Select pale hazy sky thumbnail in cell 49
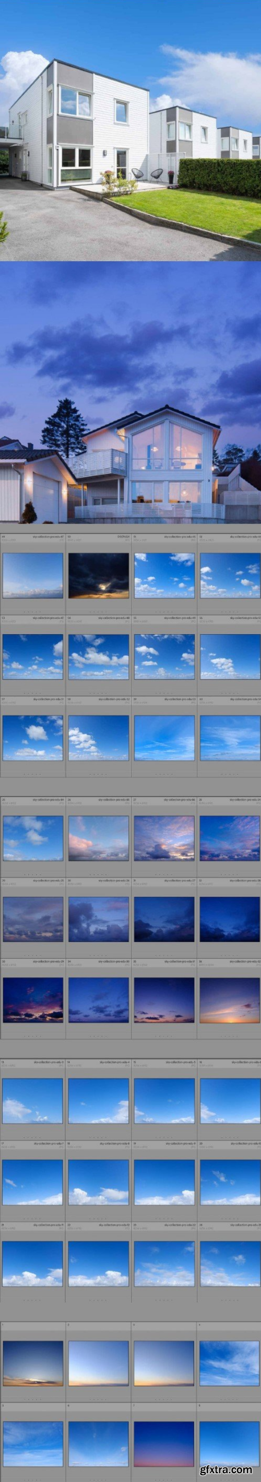This screenshot has height=1482, width=261. [33, 575]
